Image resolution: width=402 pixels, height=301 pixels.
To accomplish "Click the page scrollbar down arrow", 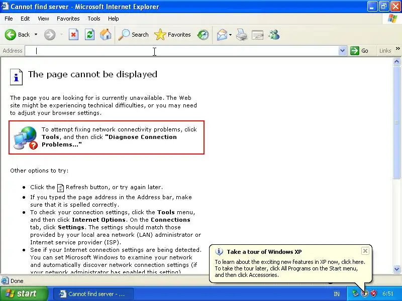I will pyautogui.click(x=396, y=269).
